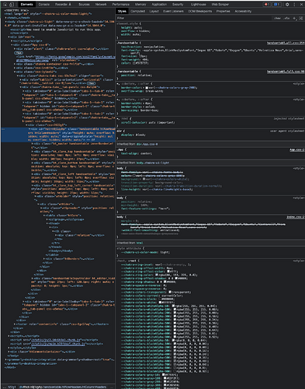Toggle the .cls element classes button
305x389 pixels.
click(286, 18)
